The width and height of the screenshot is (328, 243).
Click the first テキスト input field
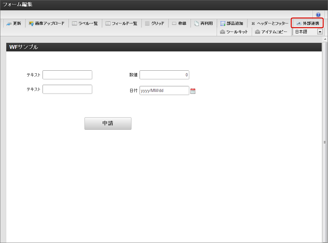(x=67, y=75)
